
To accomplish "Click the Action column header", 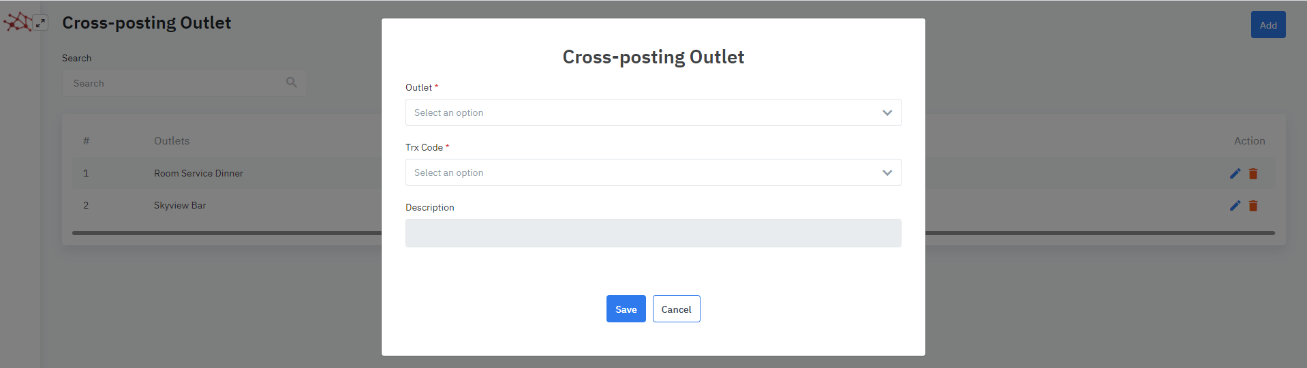I will [1249, 141].
